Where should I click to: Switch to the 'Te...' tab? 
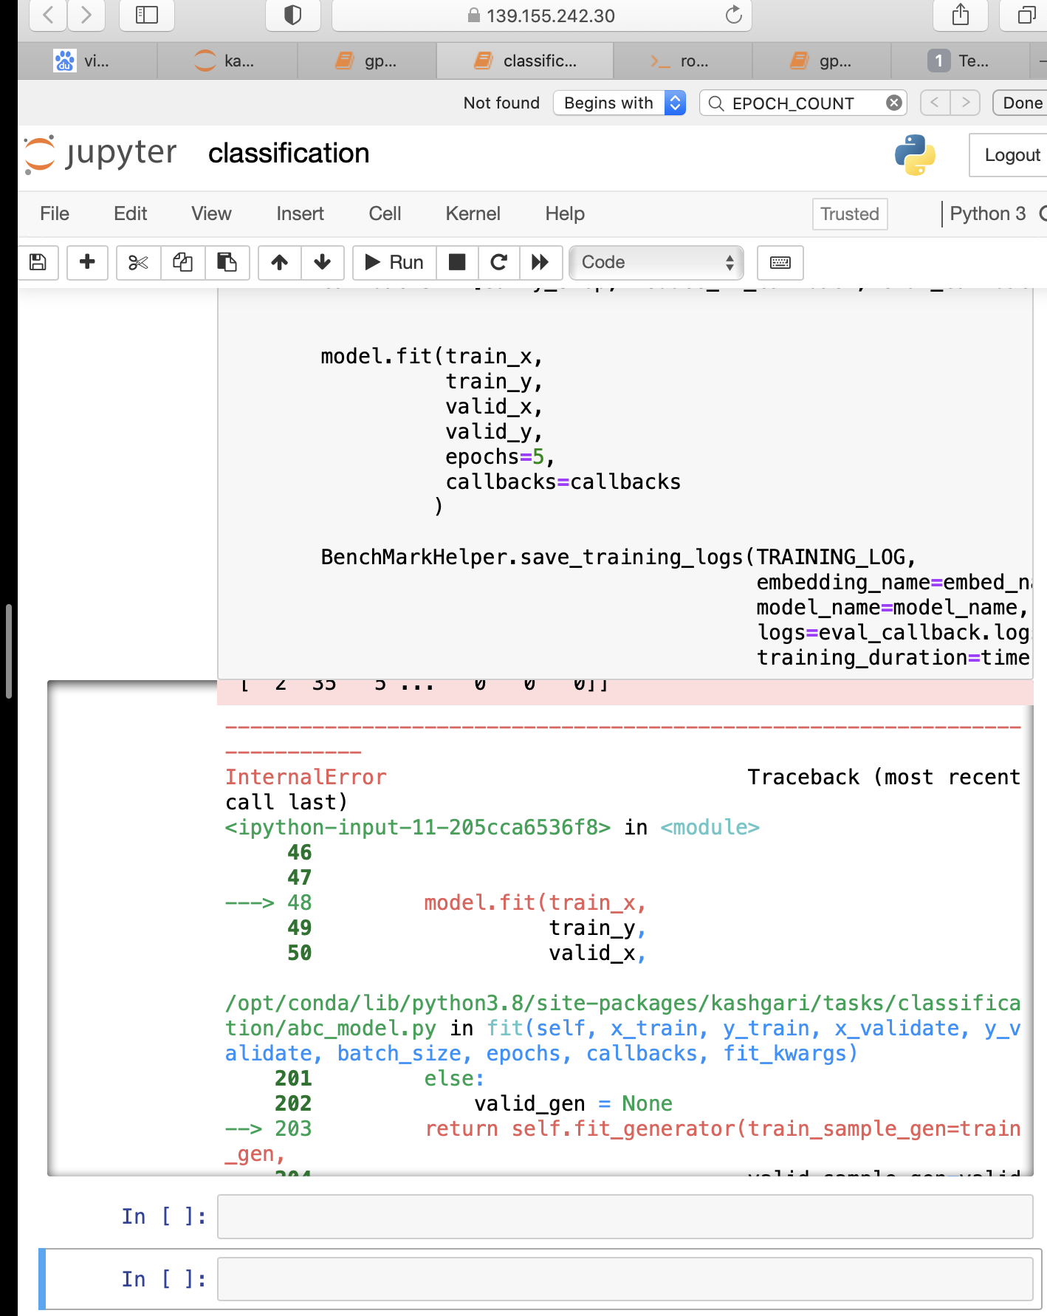tap(960, 61)
